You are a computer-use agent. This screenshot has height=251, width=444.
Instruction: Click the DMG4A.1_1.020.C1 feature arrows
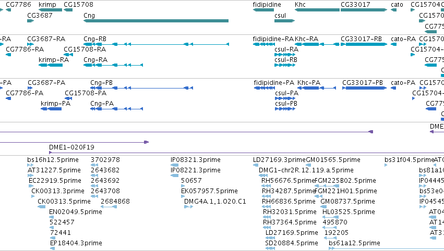click(188, 207)
